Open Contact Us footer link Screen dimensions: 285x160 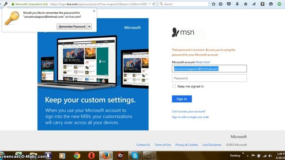point(143,145)
